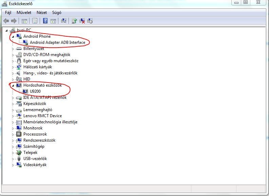Select Android Adapter ADB Interface device
The image size is (269, 196).
(x=57, y=42)
